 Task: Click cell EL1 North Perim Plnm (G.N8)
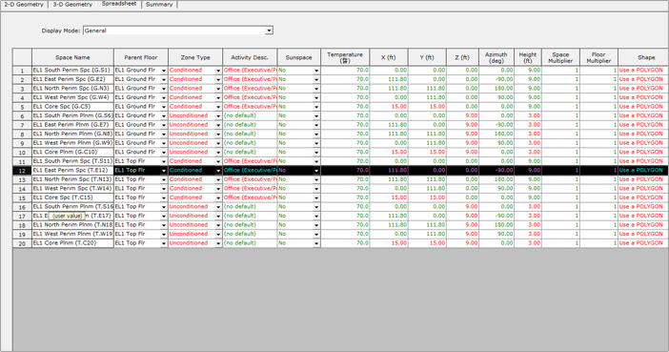72,134
